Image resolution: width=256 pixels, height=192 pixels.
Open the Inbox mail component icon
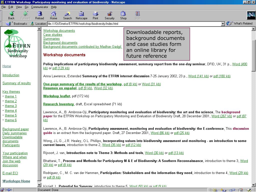(x=223, y=190)
